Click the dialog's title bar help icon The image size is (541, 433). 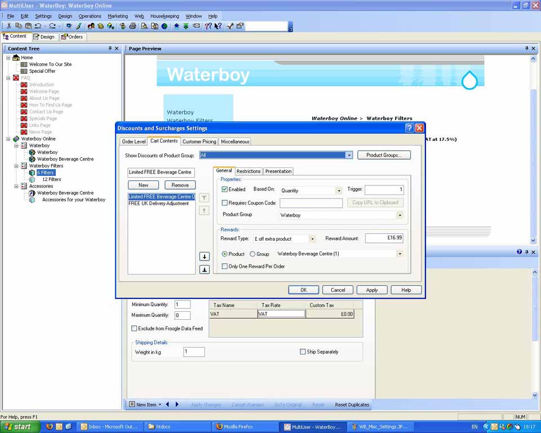pos(409,129)
